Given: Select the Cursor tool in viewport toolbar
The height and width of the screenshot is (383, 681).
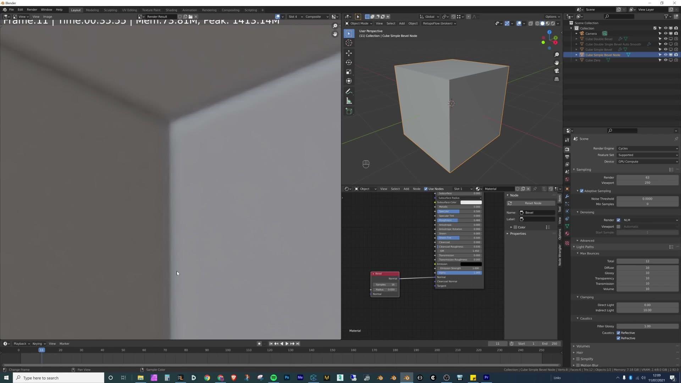Looking at the screenshot, I should pyautogui.click(x=349, y=43).
